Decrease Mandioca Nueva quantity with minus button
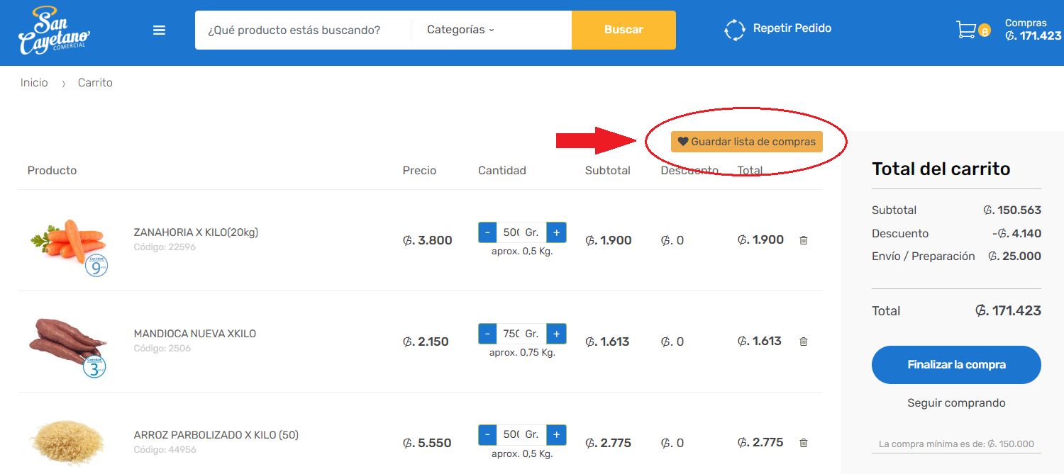Image resolution: width=1064 pixels, height=474 pixels. pyautogui.click(x=487, y=334)
